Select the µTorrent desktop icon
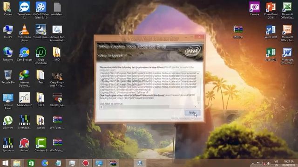298x167 pixels. coord(8,122)
